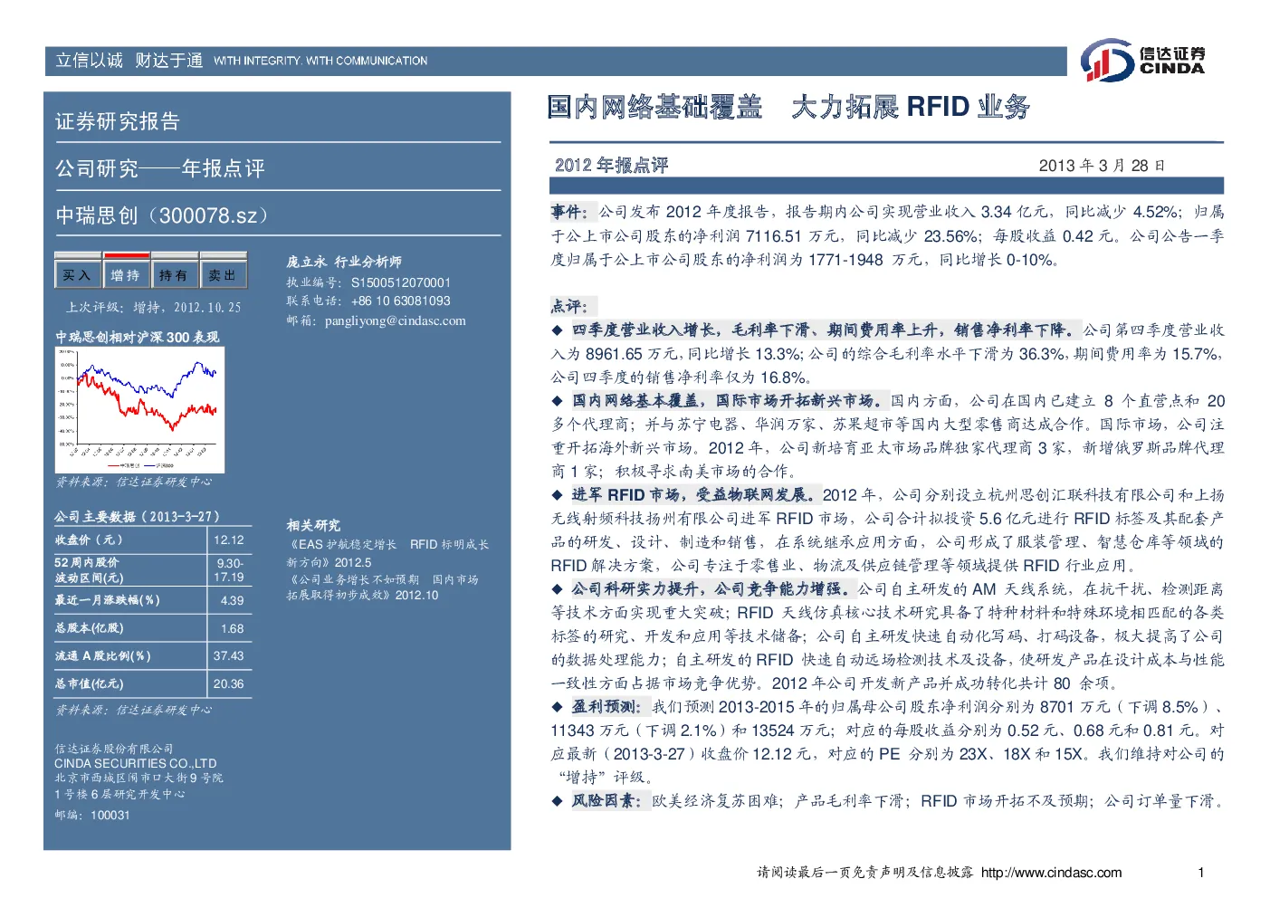Screen dimensions: 1270x898
Task: Click the 流通 A 股比例(%) row label
Action: point(102,656)
